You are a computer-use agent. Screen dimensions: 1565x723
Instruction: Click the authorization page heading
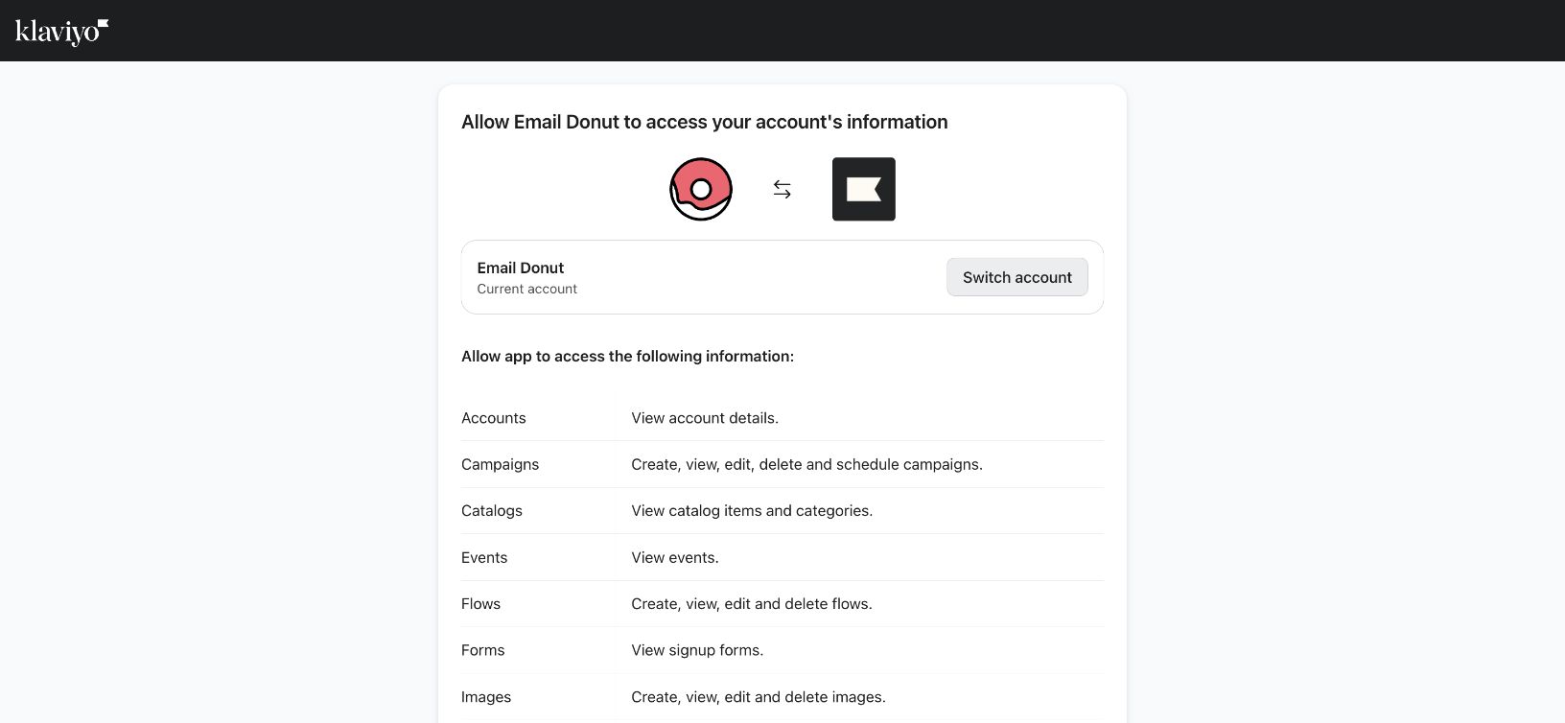pos(705,122)
